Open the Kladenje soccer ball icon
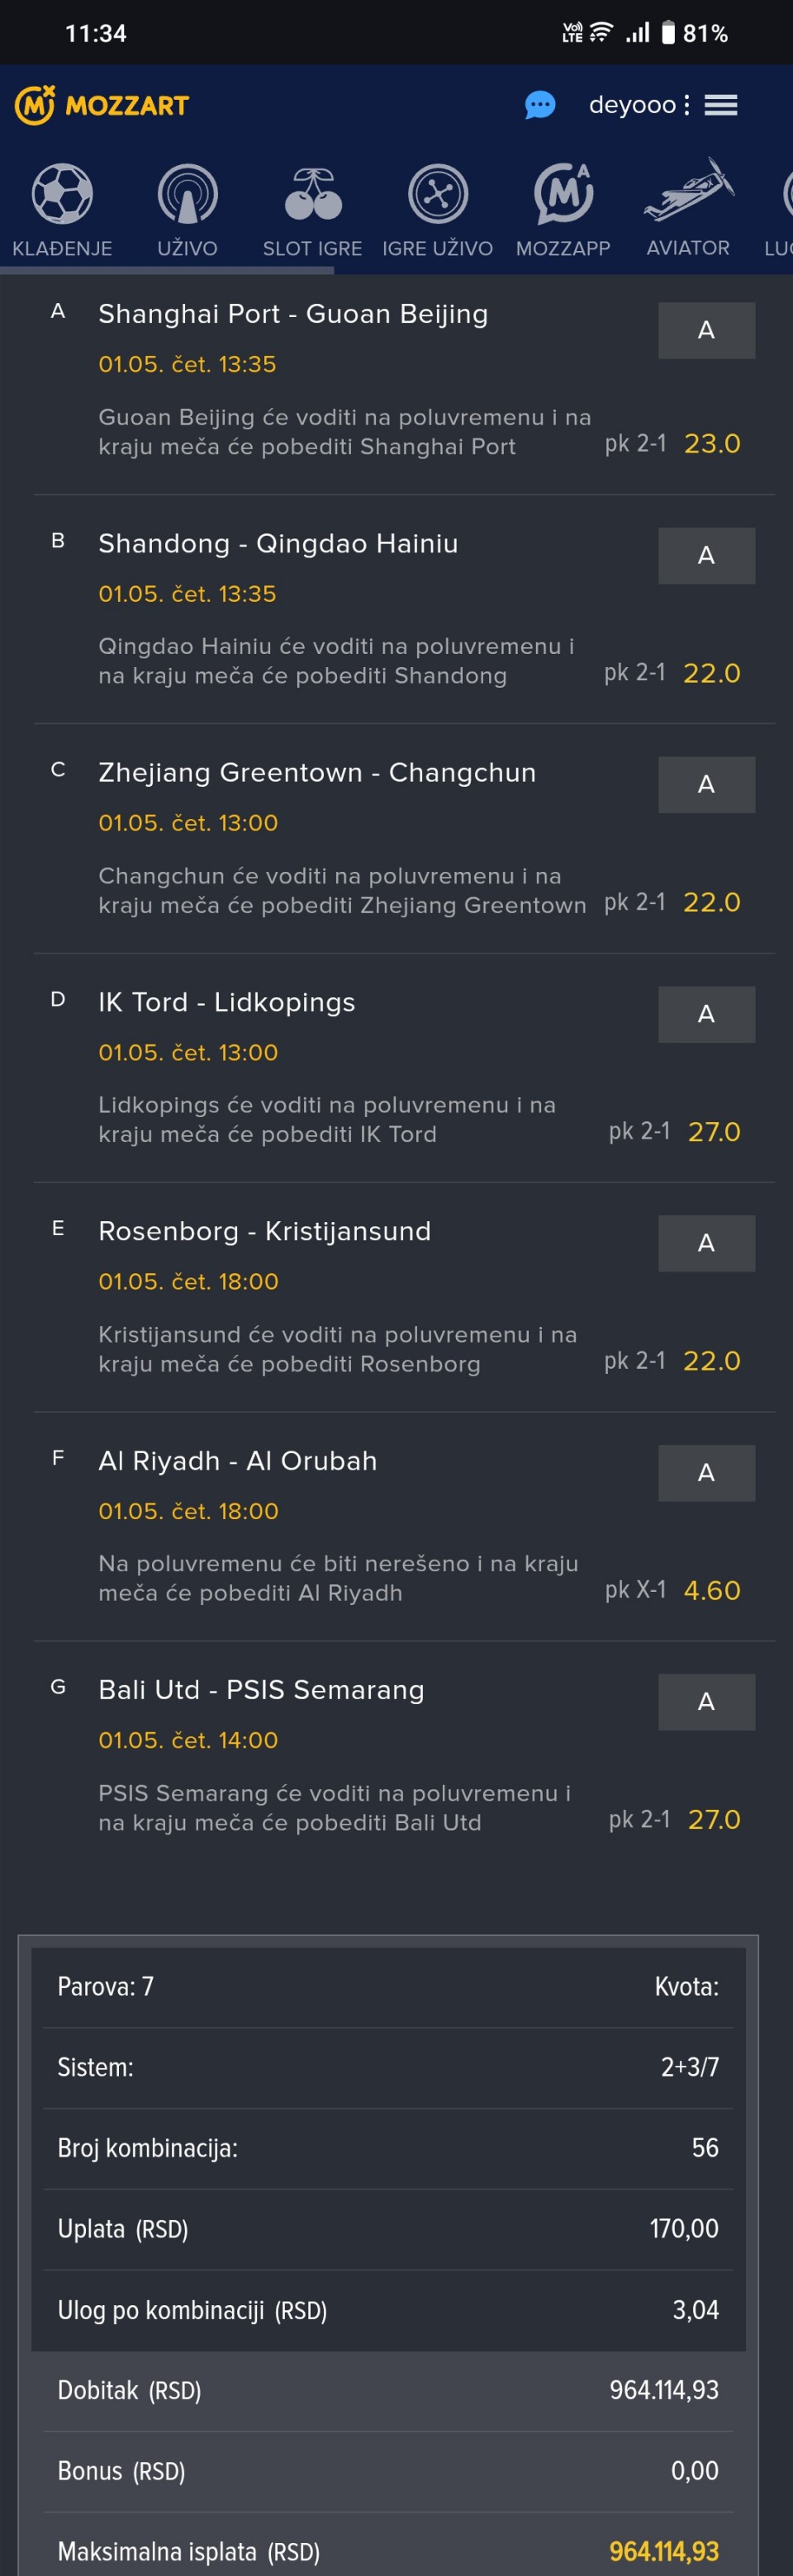The height and width of the screenshot is (2576, 793). point(62,194)
